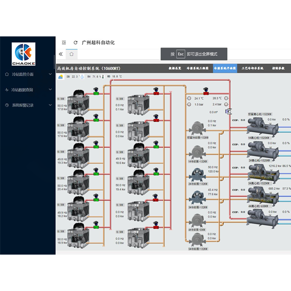This screenshot has width=291, height=291.
Task: Click the page refresh icon
Action: (x=75, y=43)
